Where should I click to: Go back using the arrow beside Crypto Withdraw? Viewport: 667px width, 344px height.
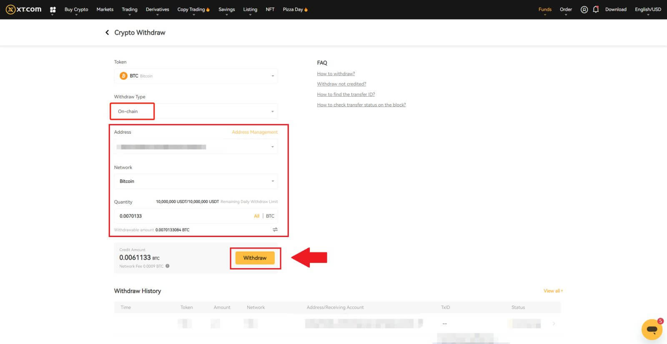point(107,32)
